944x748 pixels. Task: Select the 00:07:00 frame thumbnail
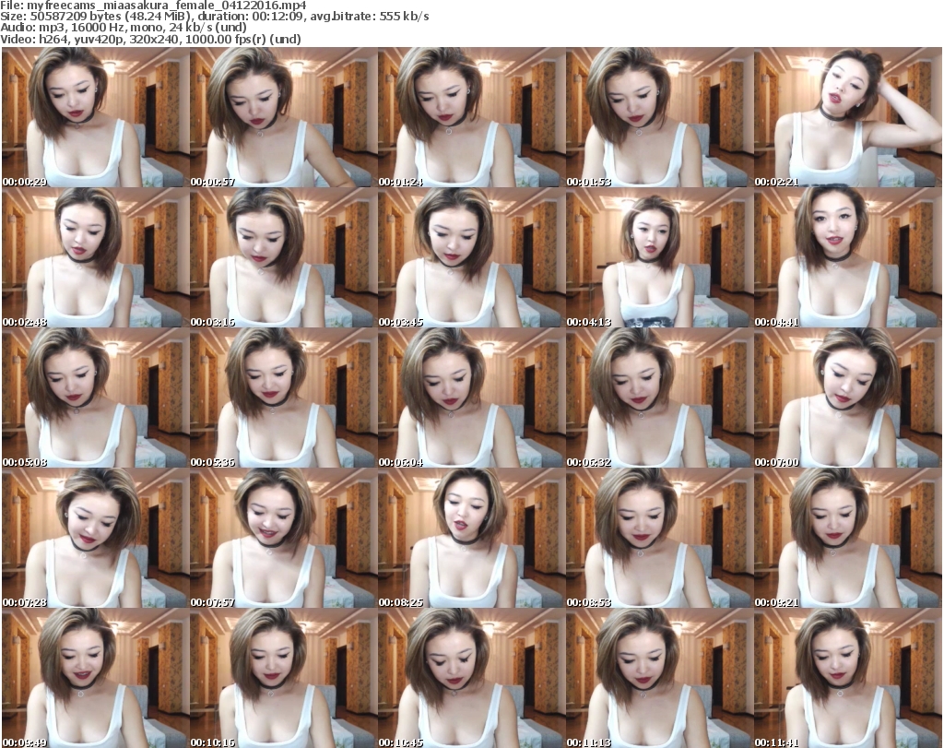coord(847,398)
